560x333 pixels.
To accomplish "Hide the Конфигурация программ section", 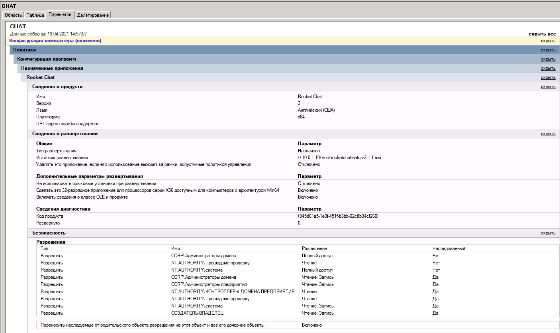I will point(548,59).
